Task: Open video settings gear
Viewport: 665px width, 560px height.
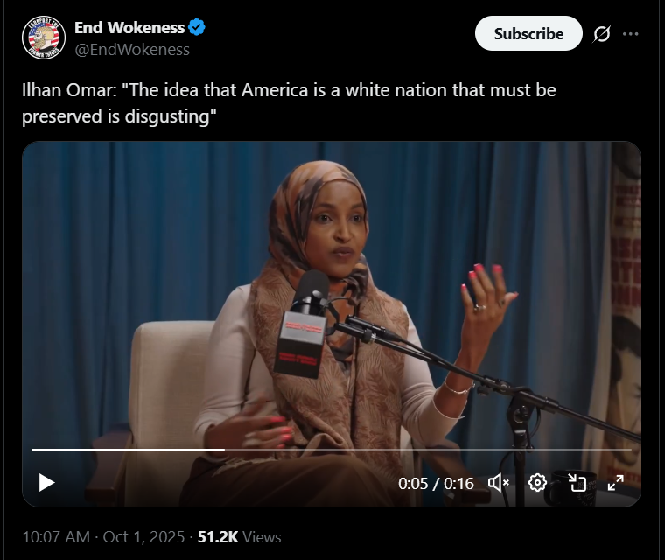Action: coord(537,483)
